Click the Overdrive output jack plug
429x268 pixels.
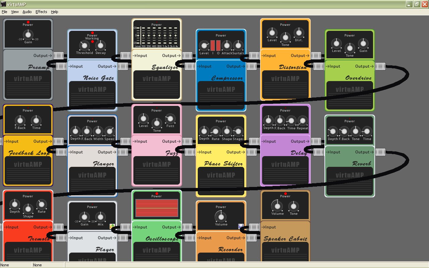click(380, 66)
